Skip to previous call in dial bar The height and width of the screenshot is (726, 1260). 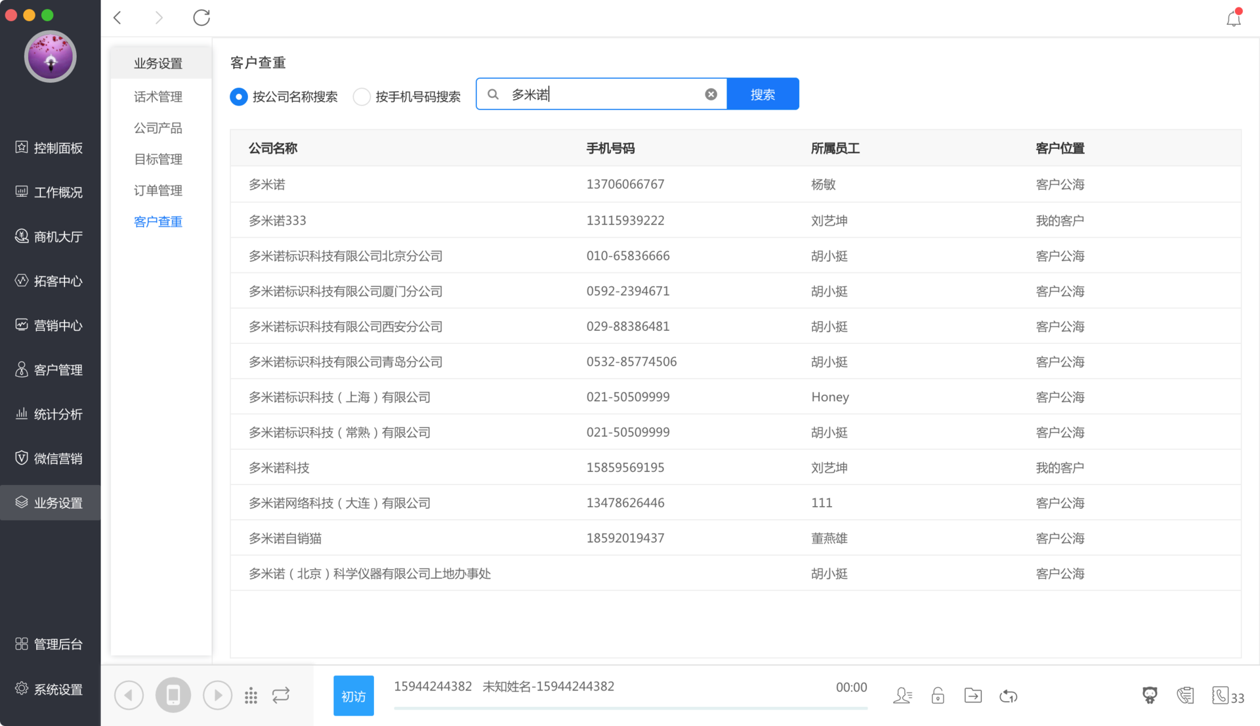click(129, 695)
